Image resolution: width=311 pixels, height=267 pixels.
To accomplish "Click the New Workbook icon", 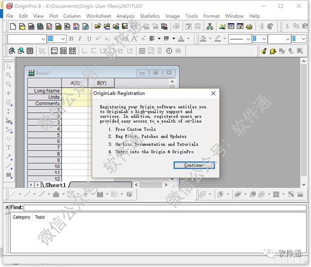I will [31, 26].
